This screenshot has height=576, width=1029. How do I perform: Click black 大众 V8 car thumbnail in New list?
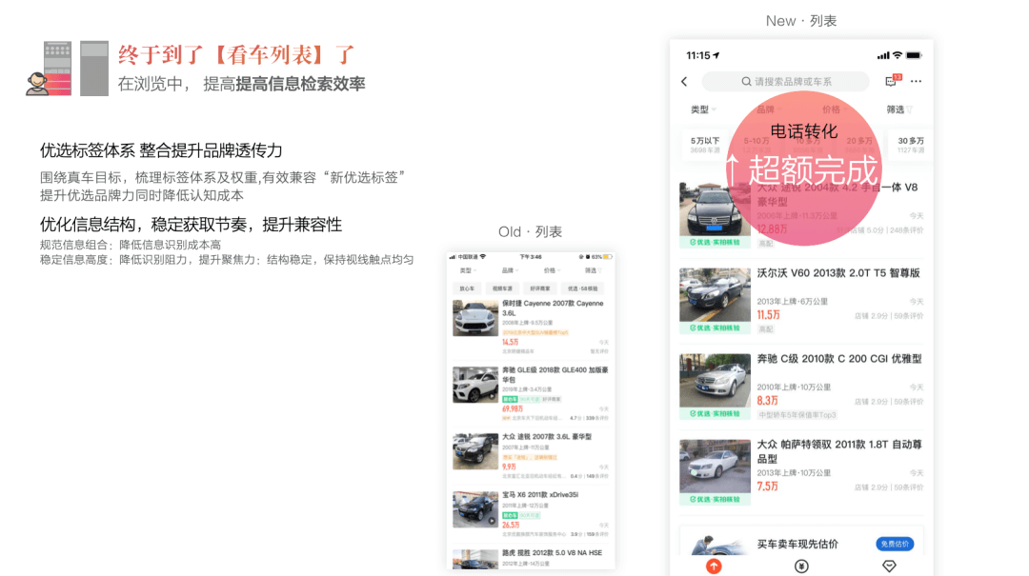click(x=715, y=209)
